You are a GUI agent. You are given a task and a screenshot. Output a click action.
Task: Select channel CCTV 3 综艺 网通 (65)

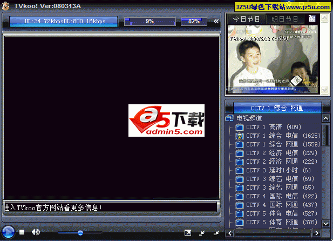[x=280, y=188]
